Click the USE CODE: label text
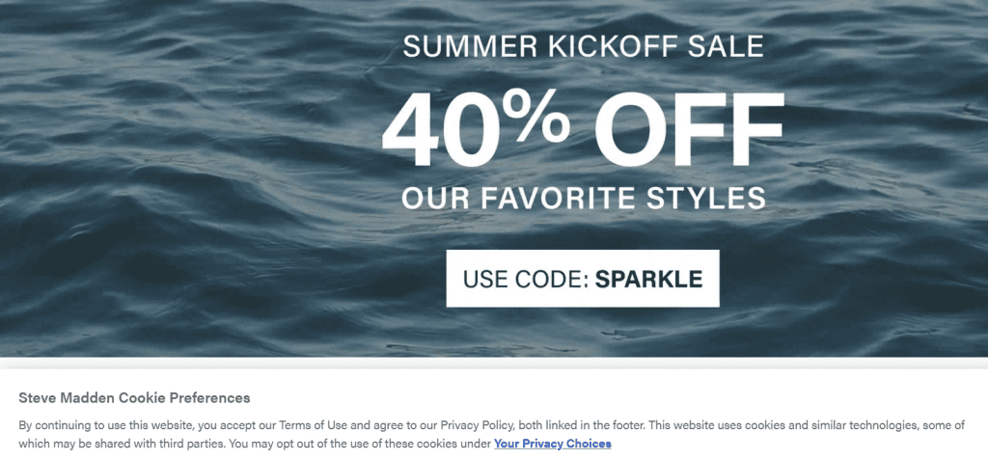This screenshot has height=460, width=988. 525,279
